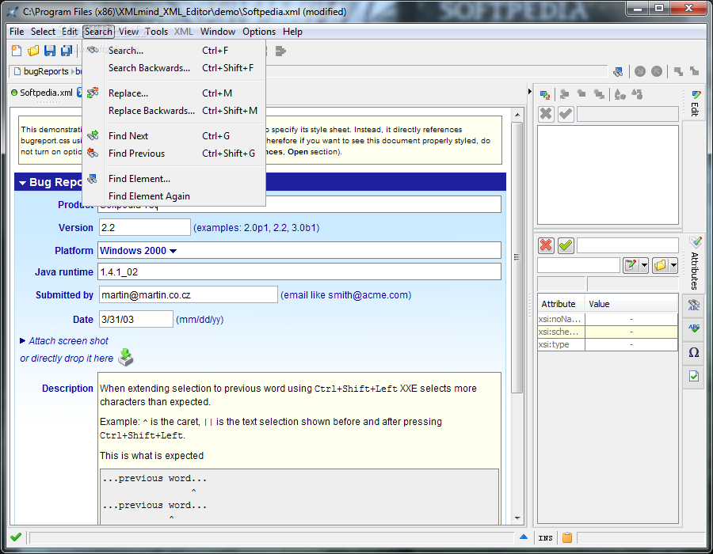Viewport: 713px width, 554px height.
Task: Open the Omega special characters side tab
Action: click(x=694, y=352)
